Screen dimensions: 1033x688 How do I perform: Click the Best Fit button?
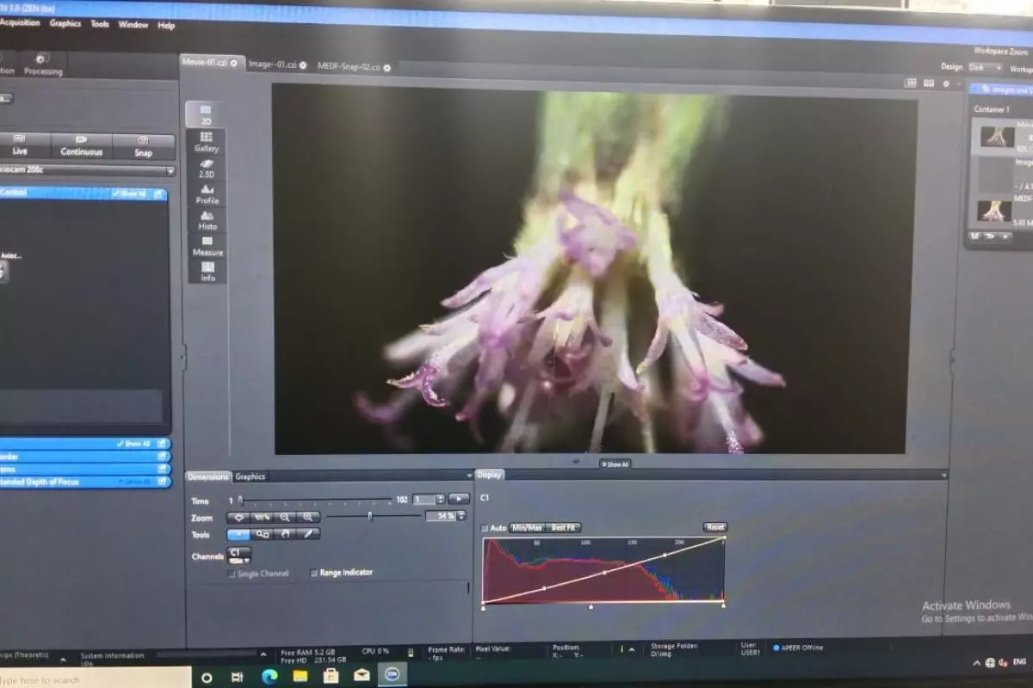click(x=564, y=528)
